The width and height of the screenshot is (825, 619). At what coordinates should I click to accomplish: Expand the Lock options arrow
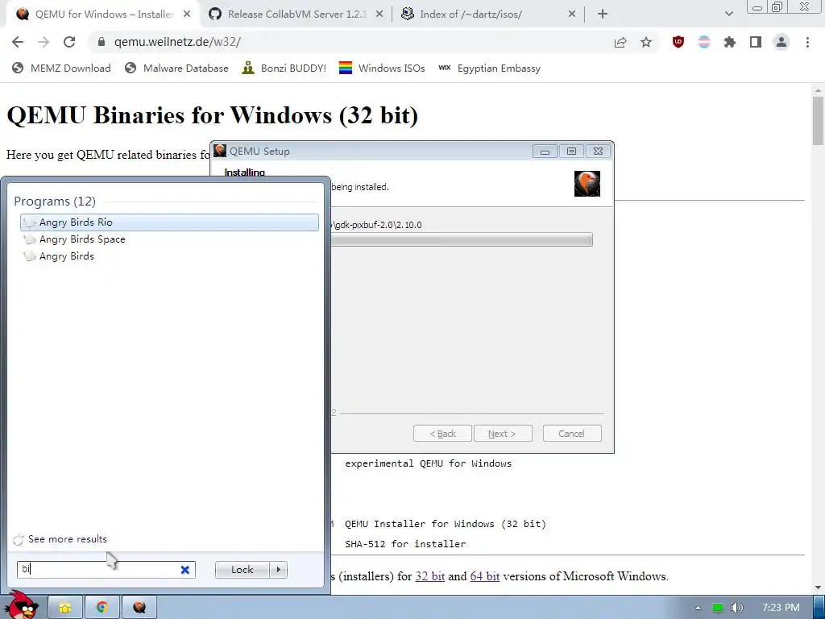pos(278,570)
